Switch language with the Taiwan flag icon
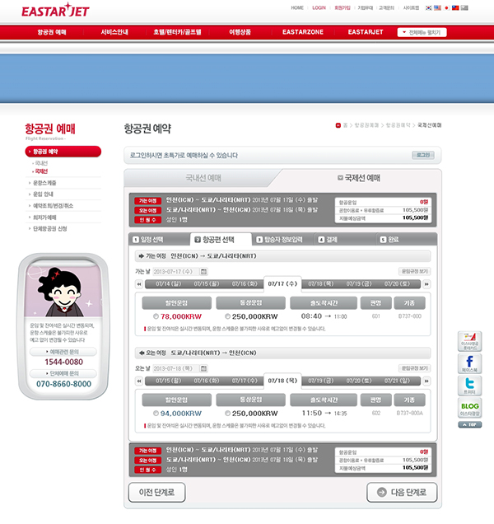 pyautogui.click(x=455, y=7)
